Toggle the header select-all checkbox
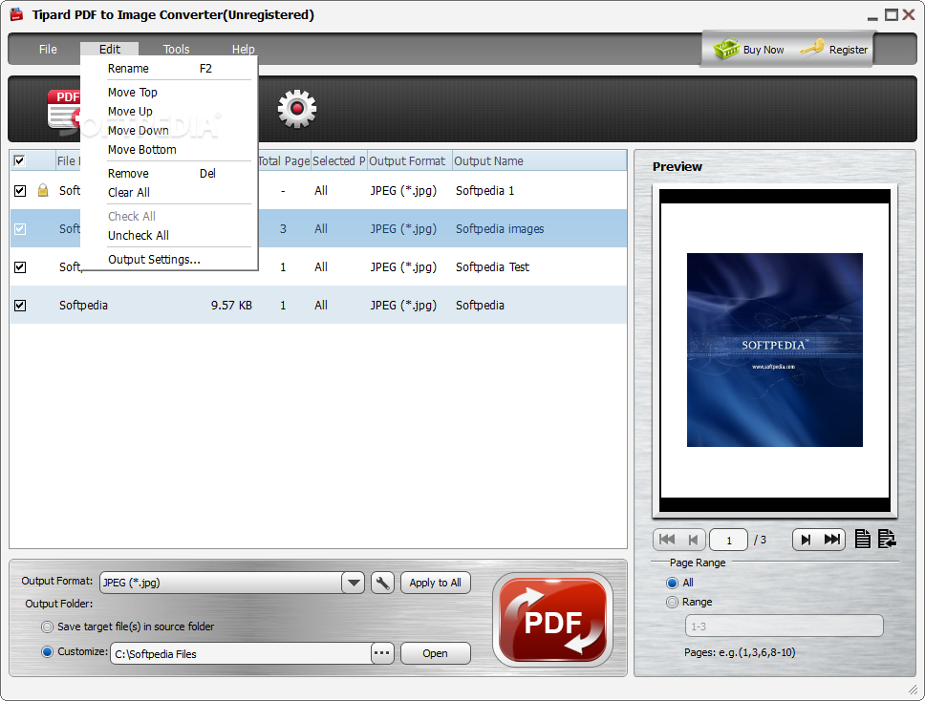The width and height of the screenshot is (925, 701). click(19, 160)
